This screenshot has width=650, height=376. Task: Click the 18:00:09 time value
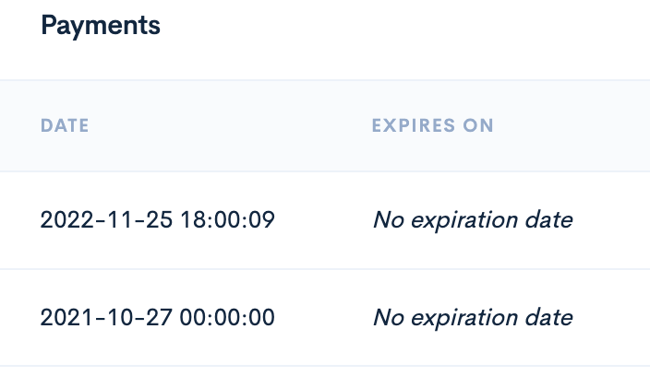coord(227,219)
